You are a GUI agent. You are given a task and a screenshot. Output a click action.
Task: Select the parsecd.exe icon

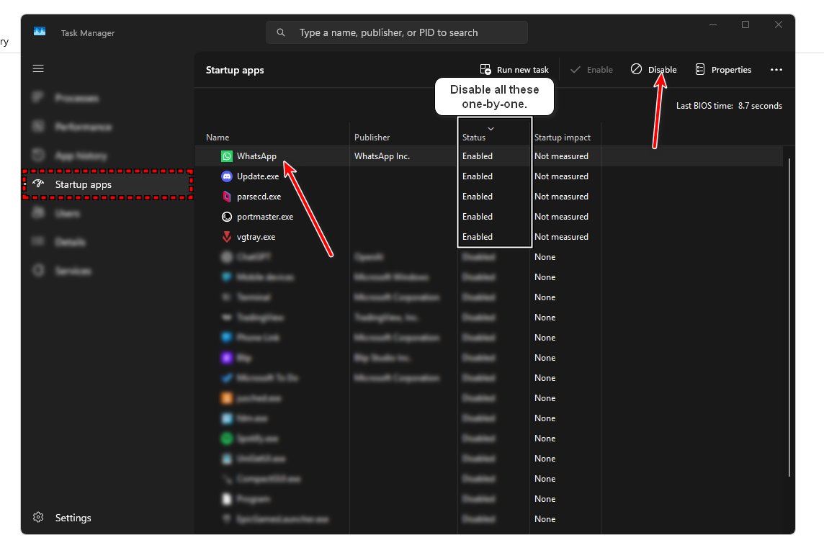(227, 197)
